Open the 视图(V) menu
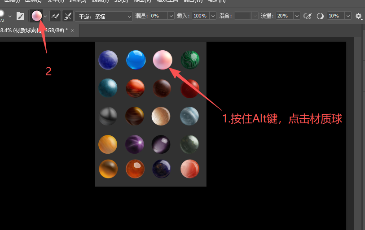This screenshot has width=365, height=230. [142, 1]
